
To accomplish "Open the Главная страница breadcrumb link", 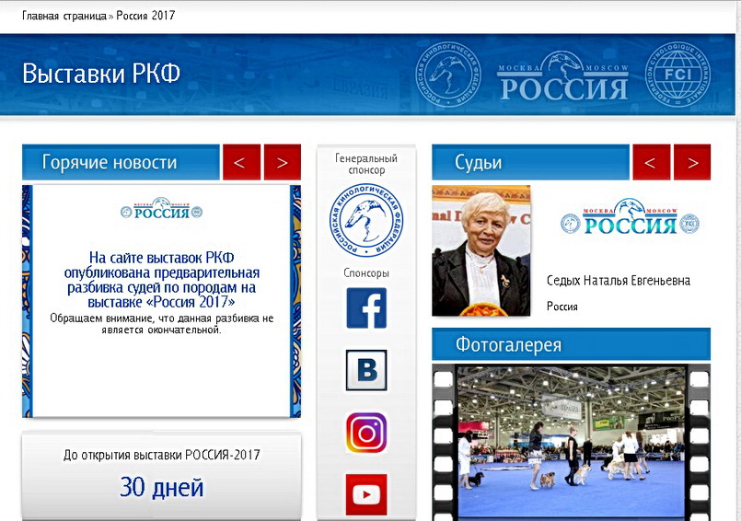I will point(64,16).
